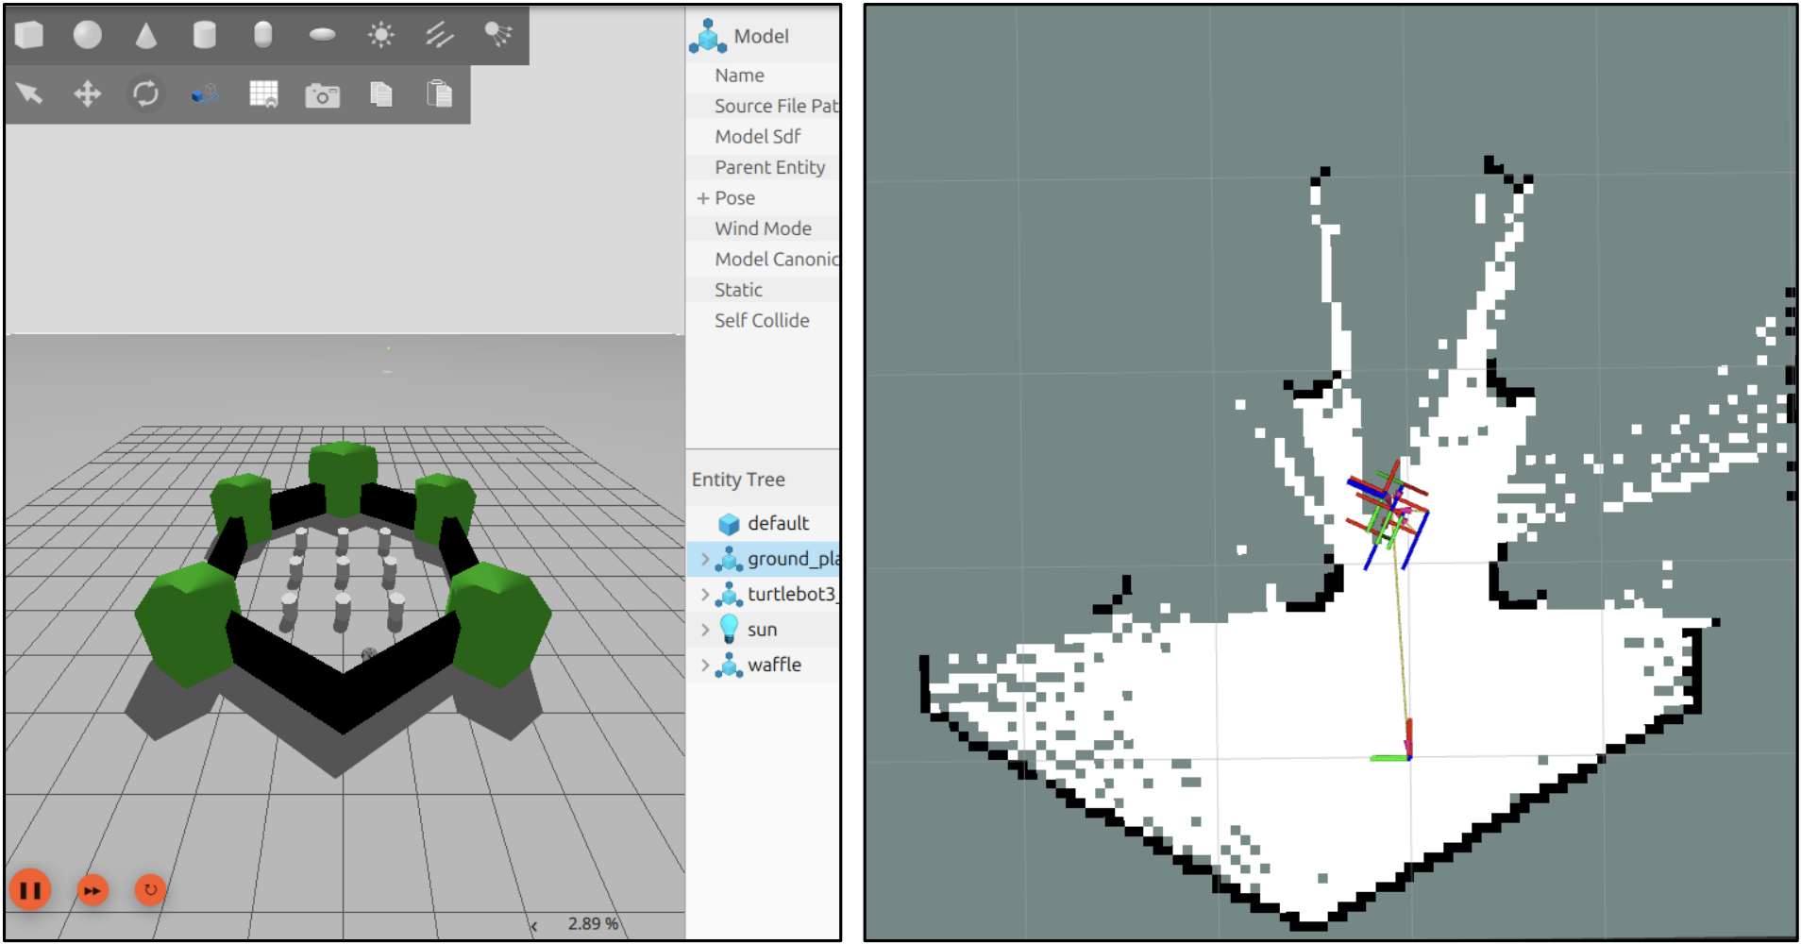Image resolution: width=1801 pixels, height=944 pixels.
Task: Click the real-time factor percentage display
Action: [592, 923]
